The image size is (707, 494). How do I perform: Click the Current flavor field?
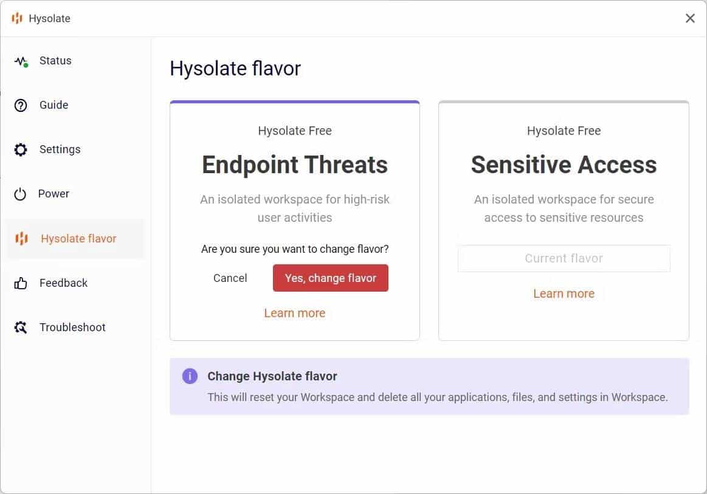564,258
